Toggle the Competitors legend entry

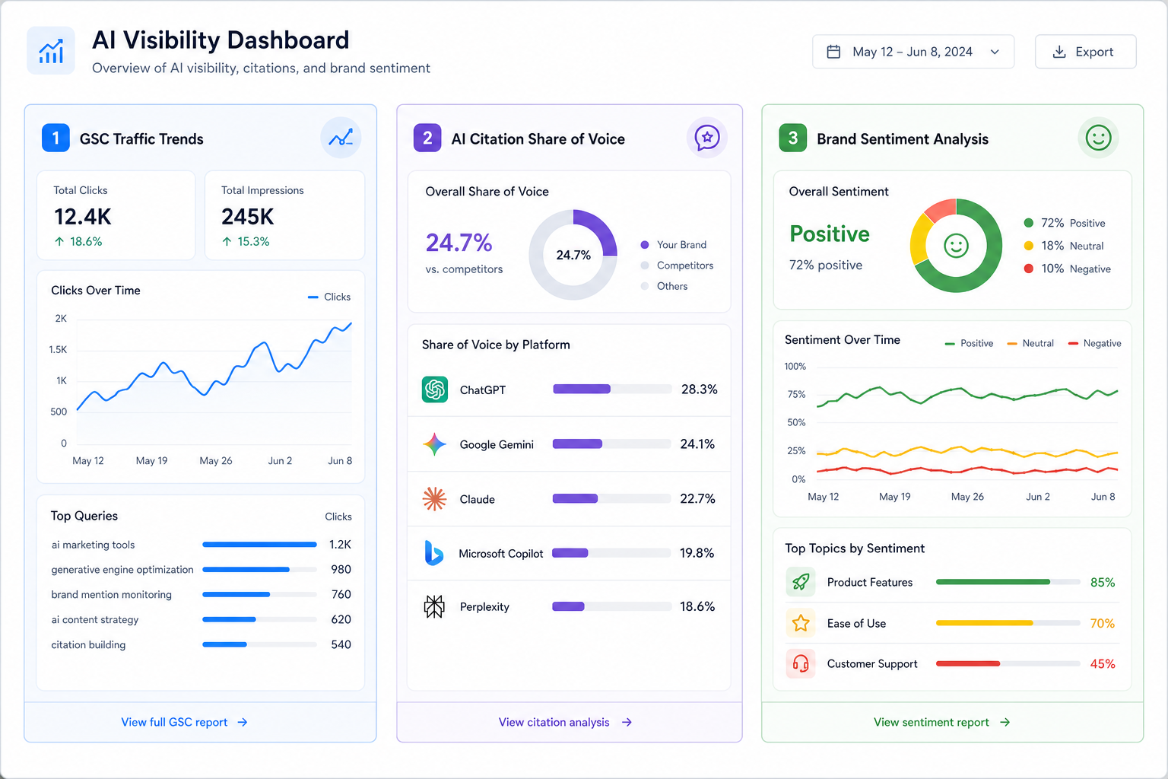(677, 265)
